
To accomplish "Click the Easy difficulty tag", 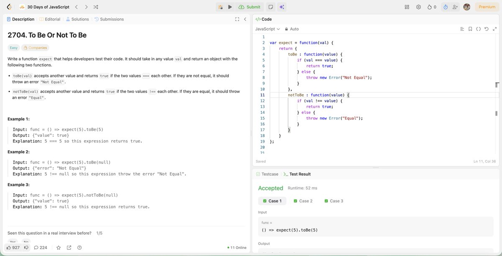I will coord(13,48).
